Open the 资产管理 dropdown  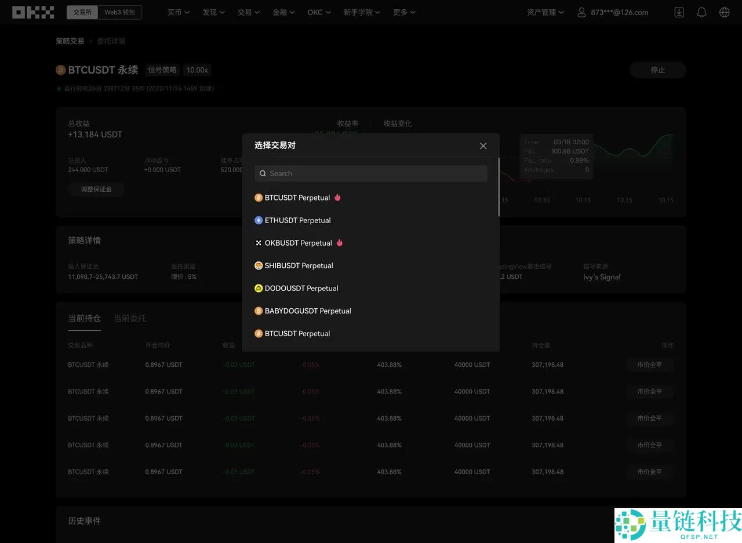(544, 12)
